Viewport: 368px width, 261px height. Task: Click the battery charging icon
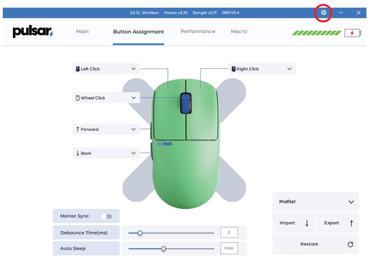[x=353, y=33]
